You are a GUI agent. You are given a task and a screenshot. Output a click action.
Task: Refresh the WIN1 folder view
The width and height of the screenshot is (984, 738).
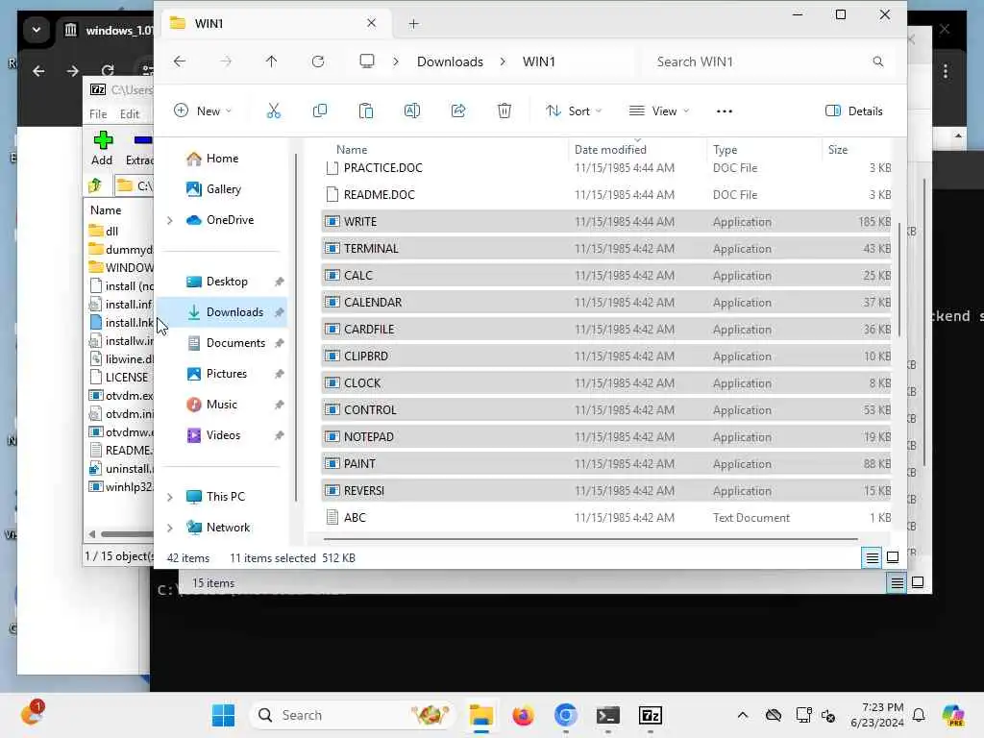click(x=318, y=61)
